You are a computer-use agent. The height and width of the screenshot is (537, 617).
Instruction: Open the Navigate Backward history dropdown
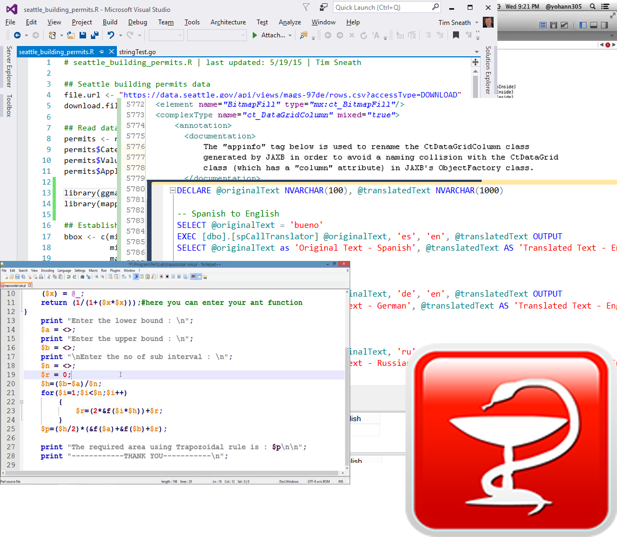(27, 35)
